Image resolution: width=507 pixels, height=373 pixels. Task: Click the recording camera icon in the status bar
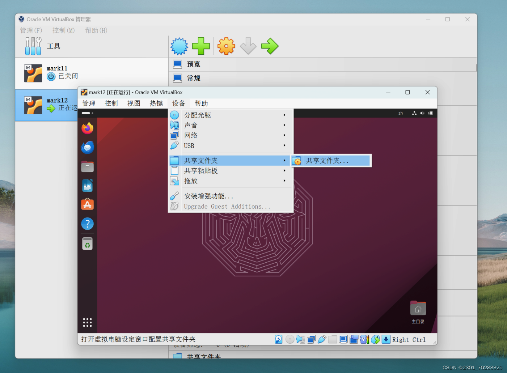pyautogui.click(x=354, y=339)
